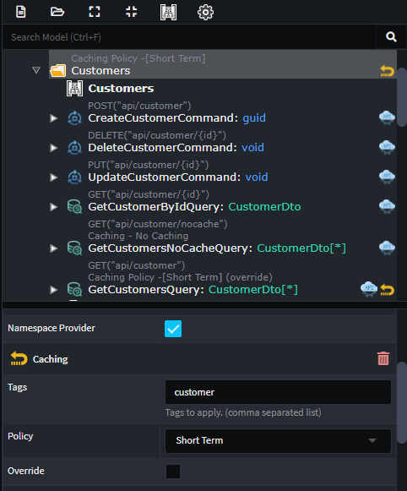Expand the GetCustomerByIdQuery node

54,207
